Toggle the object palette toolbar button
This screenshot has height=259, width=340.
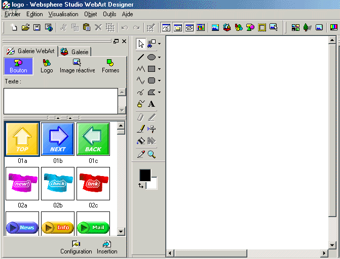(x=166, y=27)
